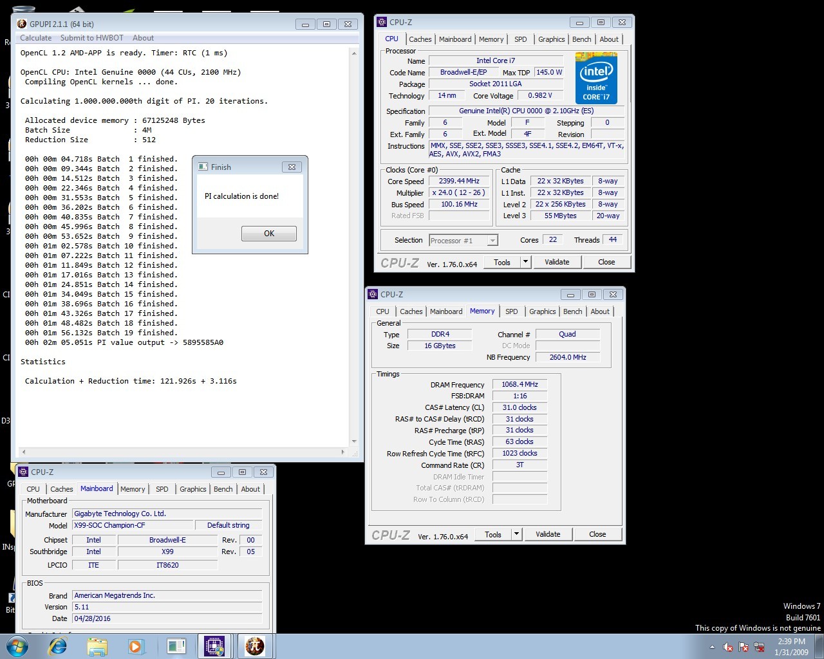
Task: Expand Tools dropdown arrow in CPU window
Action: click(x=525, y=262)
